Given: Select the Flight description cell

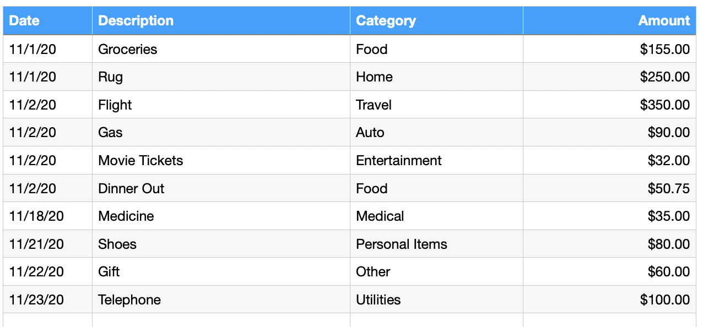Looking at the screenshot, I should click(x=115, y=105).
